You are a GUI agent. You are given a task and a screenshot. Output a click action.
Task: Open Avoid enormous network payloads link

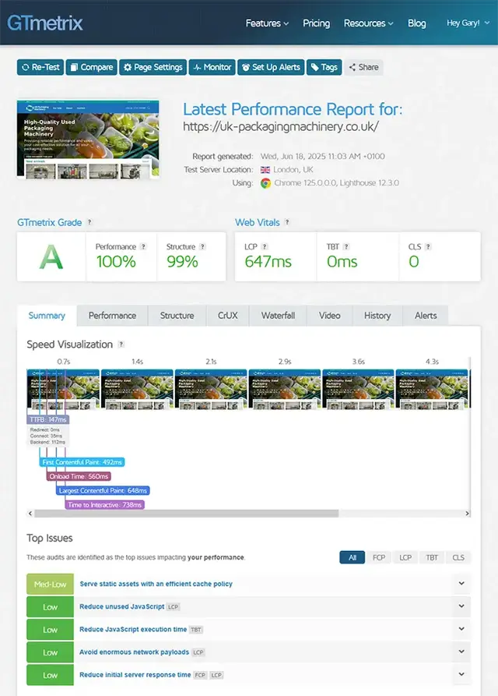pos(135,652)
